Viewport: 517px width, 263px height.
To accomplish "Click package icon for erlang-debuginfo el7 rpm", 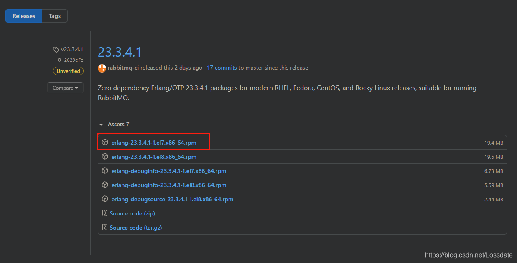I will [x=105, y=171].
